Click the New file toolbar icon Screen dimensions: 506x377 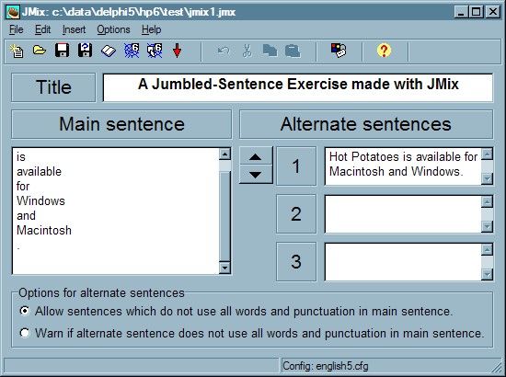[x=17, y=51]
